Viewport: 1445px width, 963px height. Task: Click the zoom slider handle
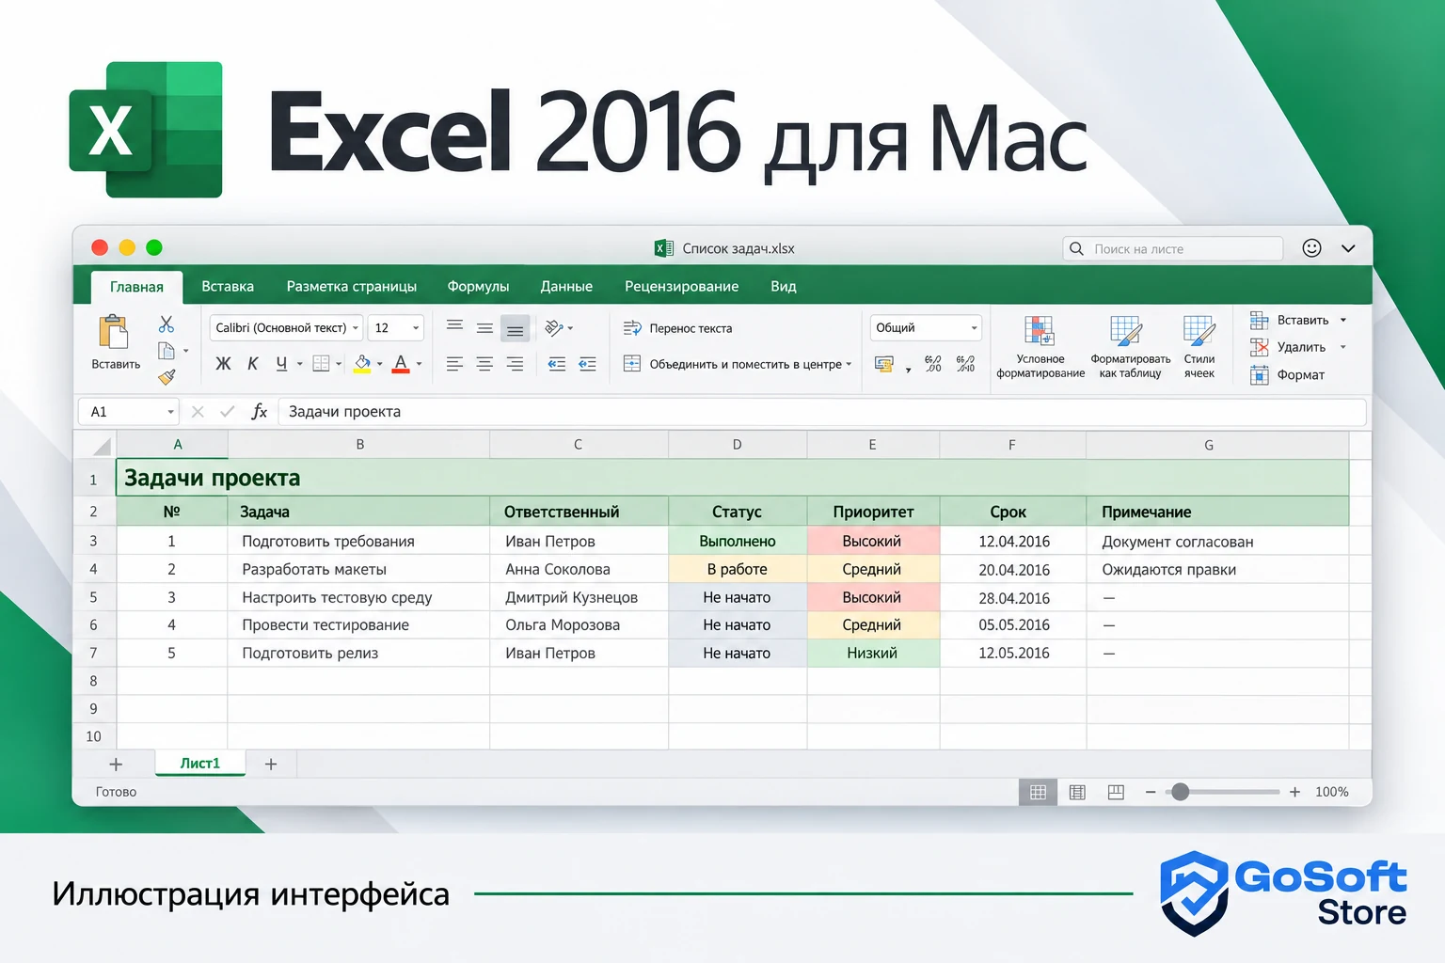click(x=1180, y=792)
